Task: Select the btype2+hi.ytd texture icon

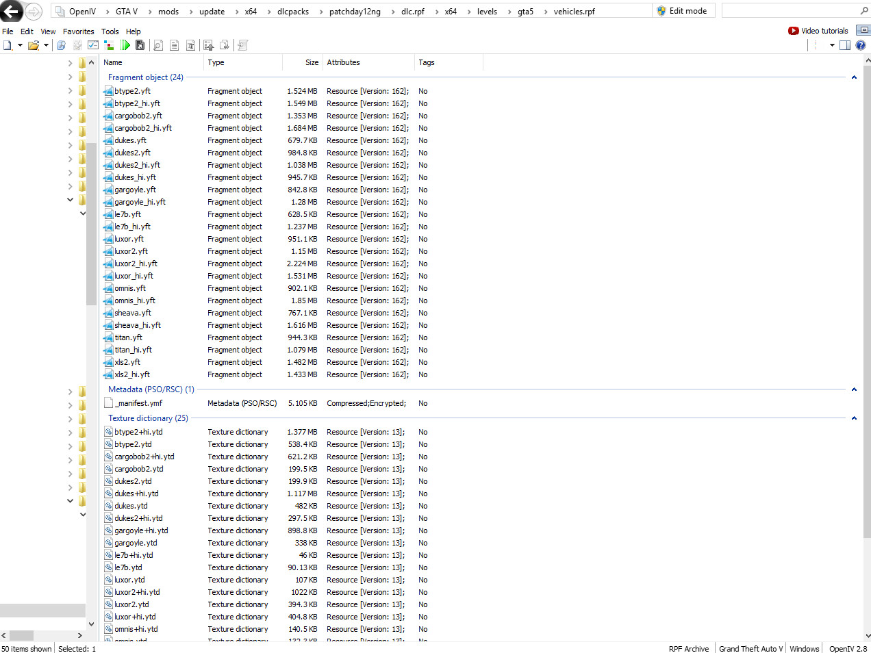Action: 108,432
